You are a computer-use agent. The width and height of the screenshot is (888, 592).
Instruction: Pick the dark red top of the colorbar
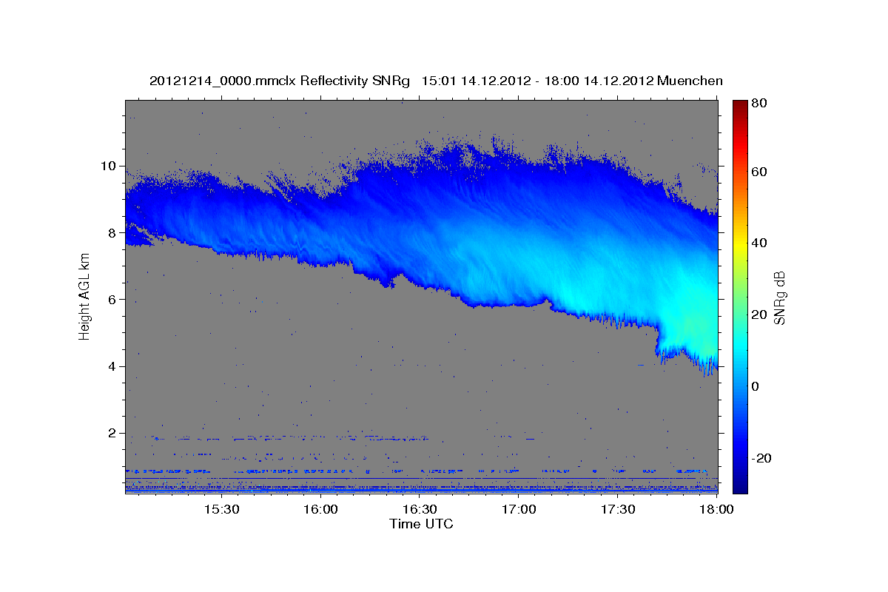coord(740,105)
